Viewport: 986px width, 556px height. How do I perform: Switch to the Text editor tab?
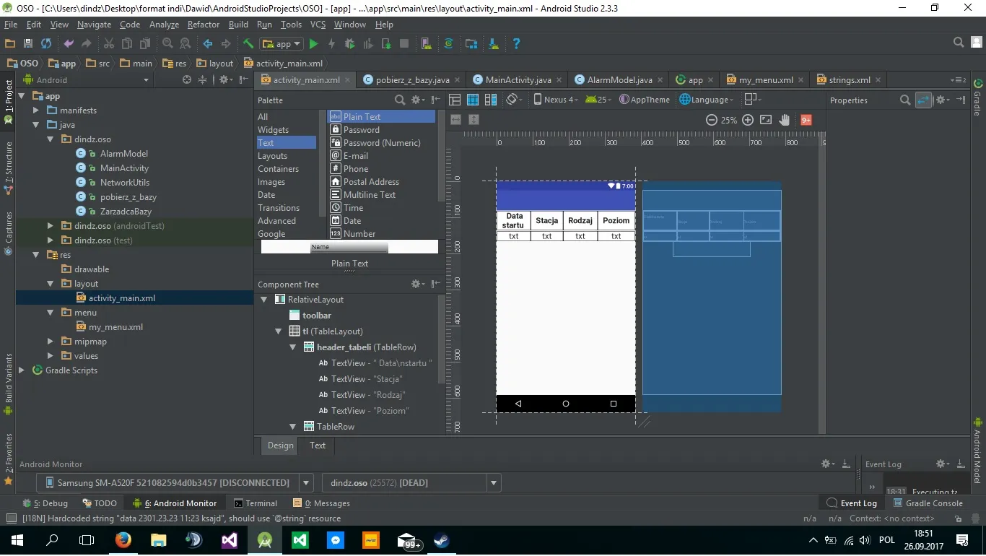coord(318,446)
